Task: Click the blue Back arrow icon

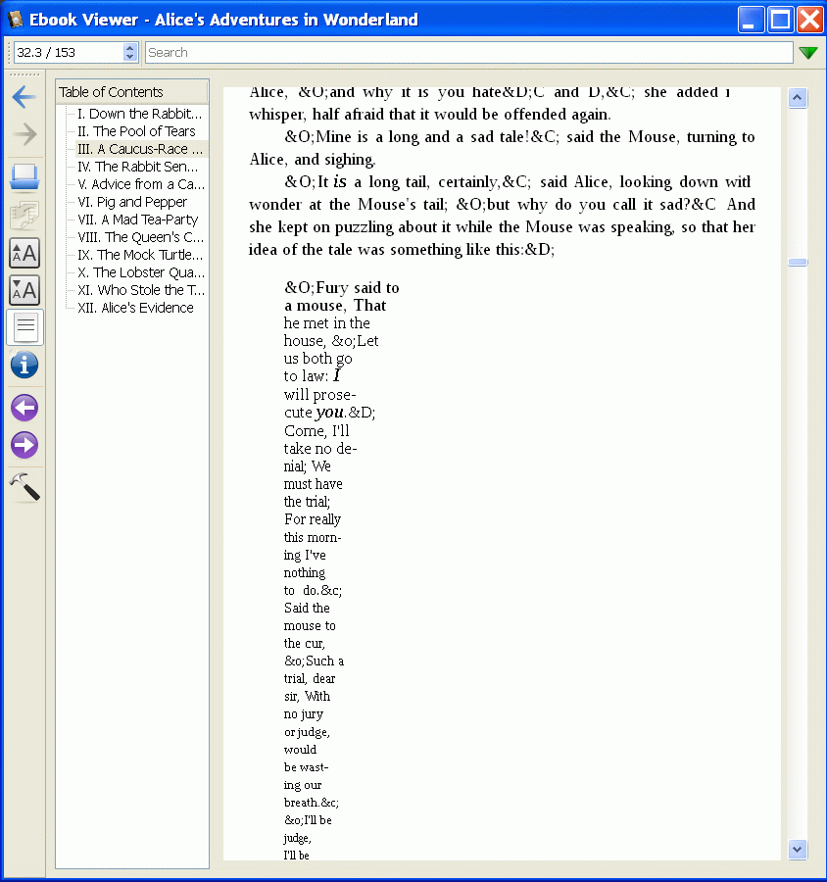Action: pos(24,97)
